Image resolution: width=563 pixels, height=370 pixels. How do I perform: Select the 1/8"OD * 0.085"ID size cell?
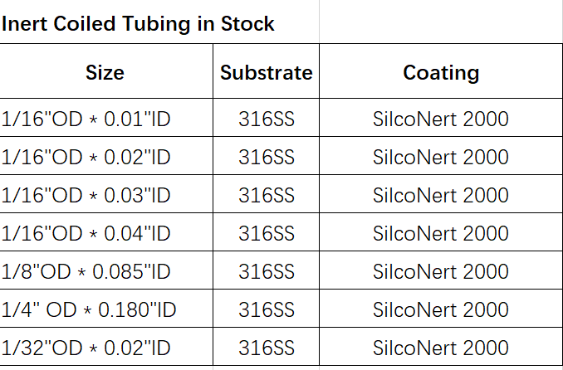(86, 271)
